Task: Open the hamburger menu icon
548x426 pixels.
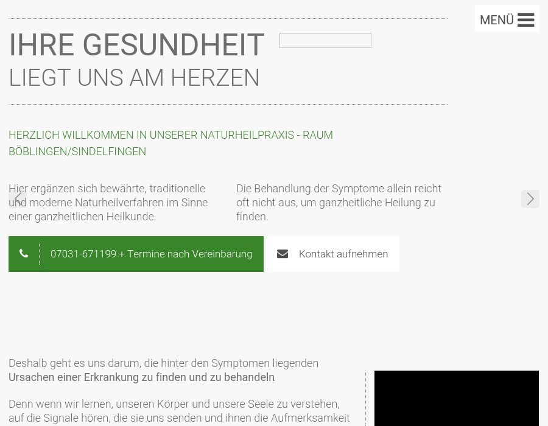Action: click(525, 20)
